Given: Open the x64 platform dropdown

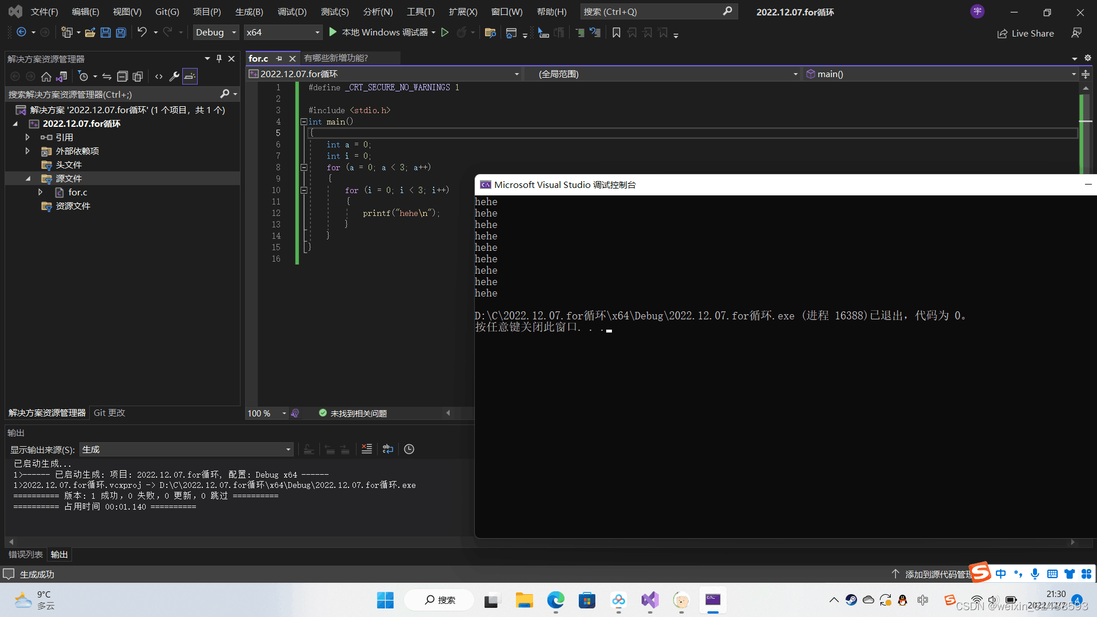Looking at the screenshot, I should pyautogui.click(x=283, y=33).
